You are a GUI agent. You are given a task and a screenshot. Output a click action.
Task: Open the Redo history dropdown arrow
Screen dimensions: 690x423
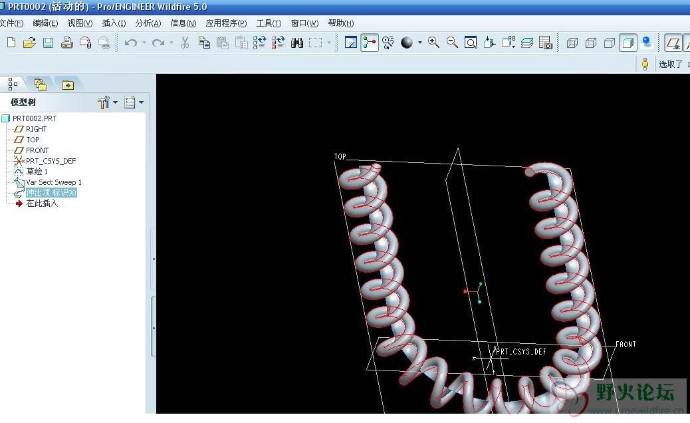172,43
